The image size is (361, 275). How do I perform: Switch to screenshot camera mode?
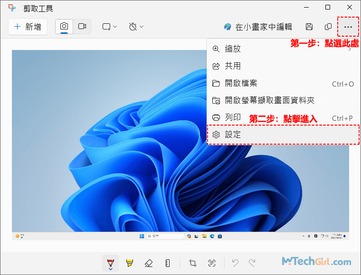[x=64, y=27]
